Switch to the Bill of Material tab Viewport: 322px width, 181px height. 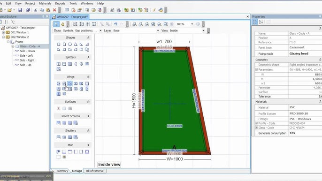[95, 171]
